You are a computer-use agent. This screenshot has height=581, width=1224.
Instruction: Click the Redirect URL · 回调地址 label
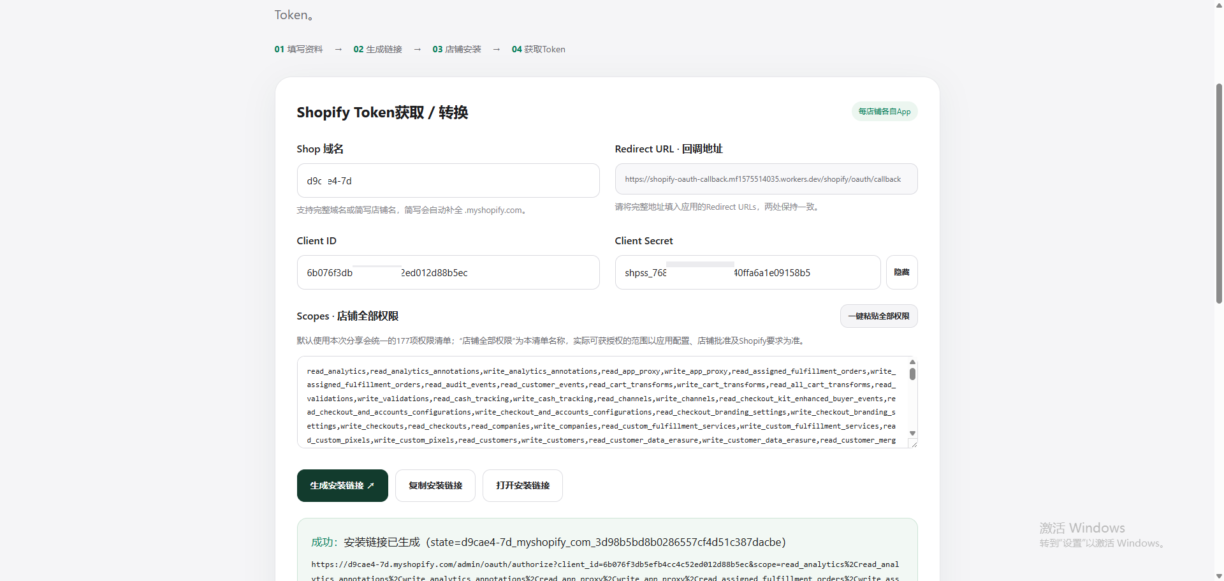click(669, 149)
